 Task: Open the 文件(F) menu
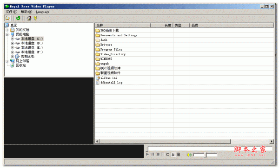pyautogui.click(x=11, y=12)
